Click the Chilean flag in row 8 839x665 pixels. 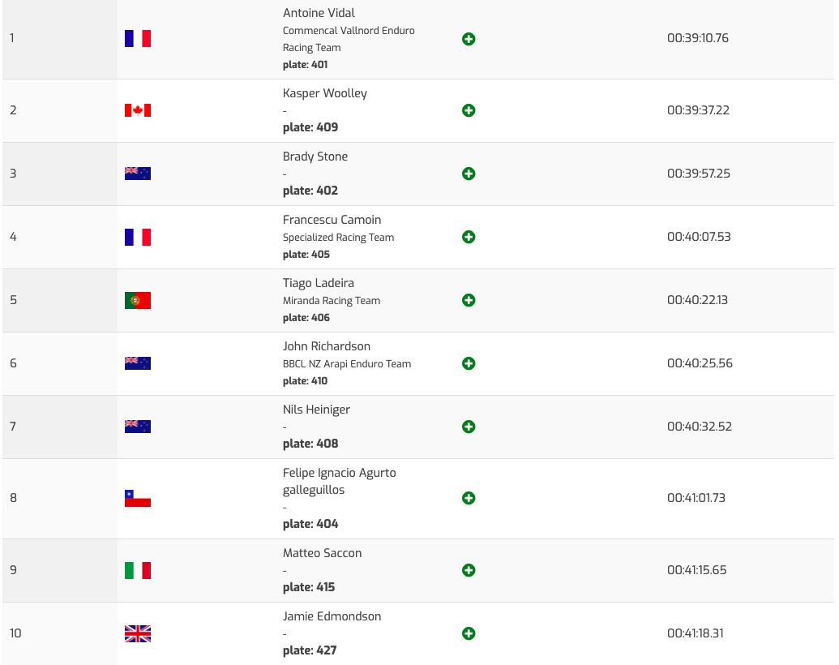tap(138, 498)
